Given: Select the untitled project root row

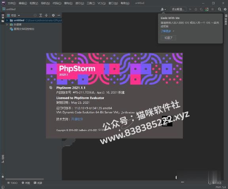Looking at the screenshot, I should click(x=34, y=20).
